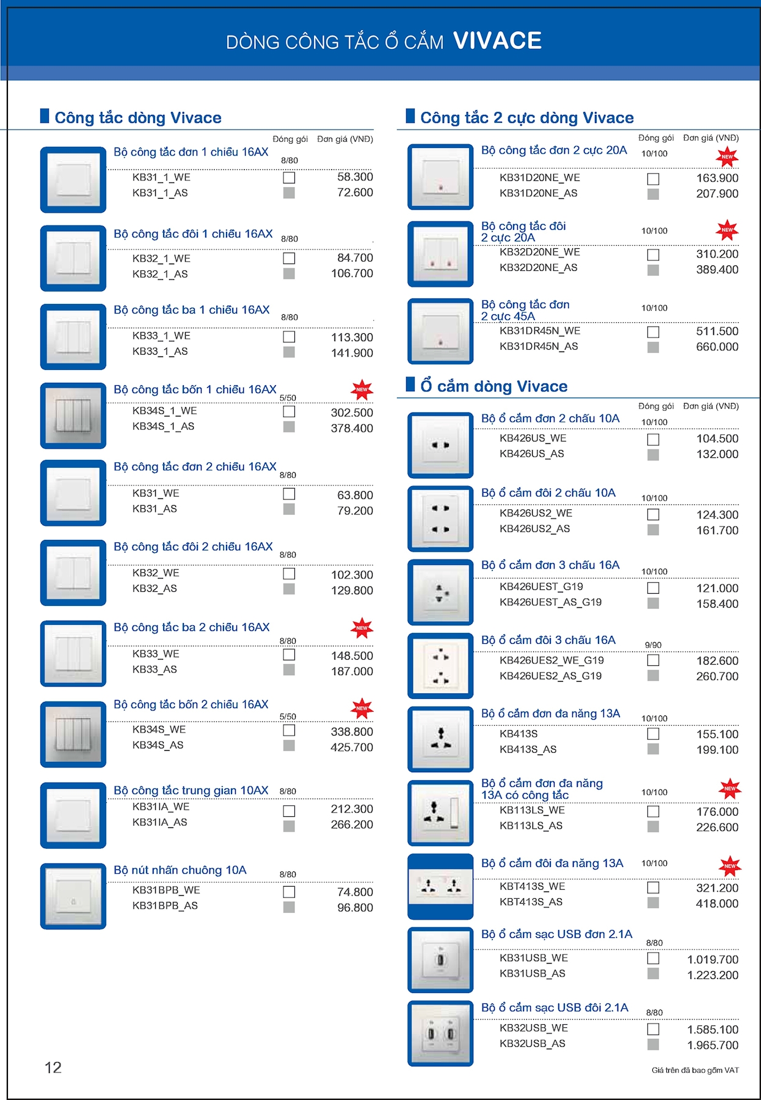Click the price 124.300

717,515
